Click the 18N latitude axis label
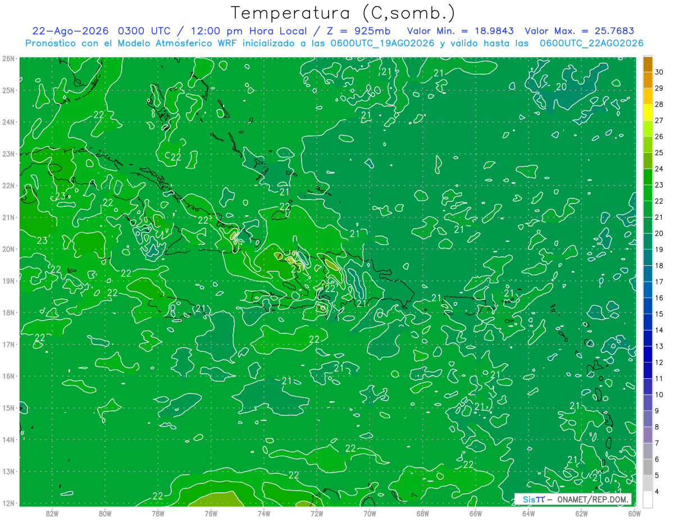This screenshot has height=521, width=674. click(8, 312)
